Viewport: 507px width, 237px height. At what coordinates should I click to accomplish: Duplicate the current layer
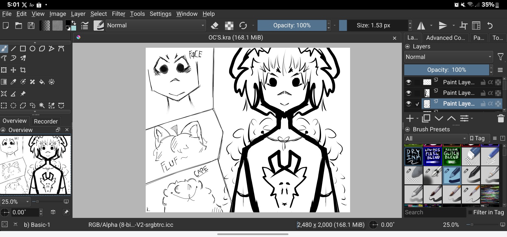(426, 118)
